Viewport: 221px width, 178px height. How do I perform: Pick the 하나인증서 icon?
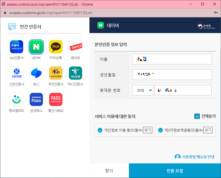[76, 73]
